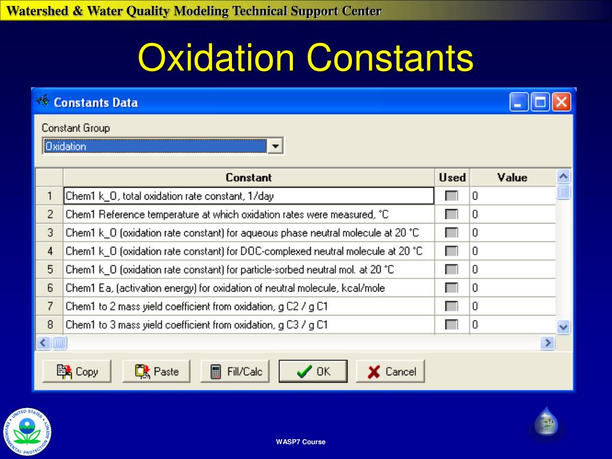Screen dimensions: 612x459
Task: Click the horizontal scroll right arrow
Action: click(547, 343)
